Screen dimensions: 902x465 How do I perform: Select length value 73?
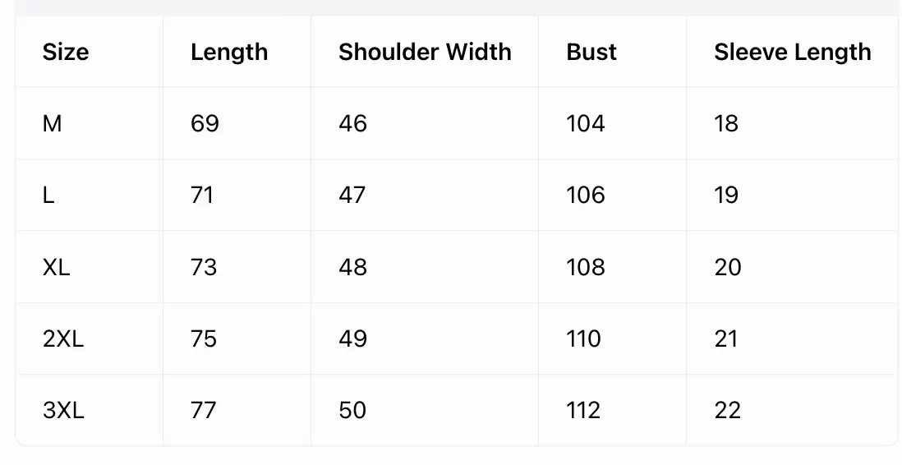[x=204, y=267]
